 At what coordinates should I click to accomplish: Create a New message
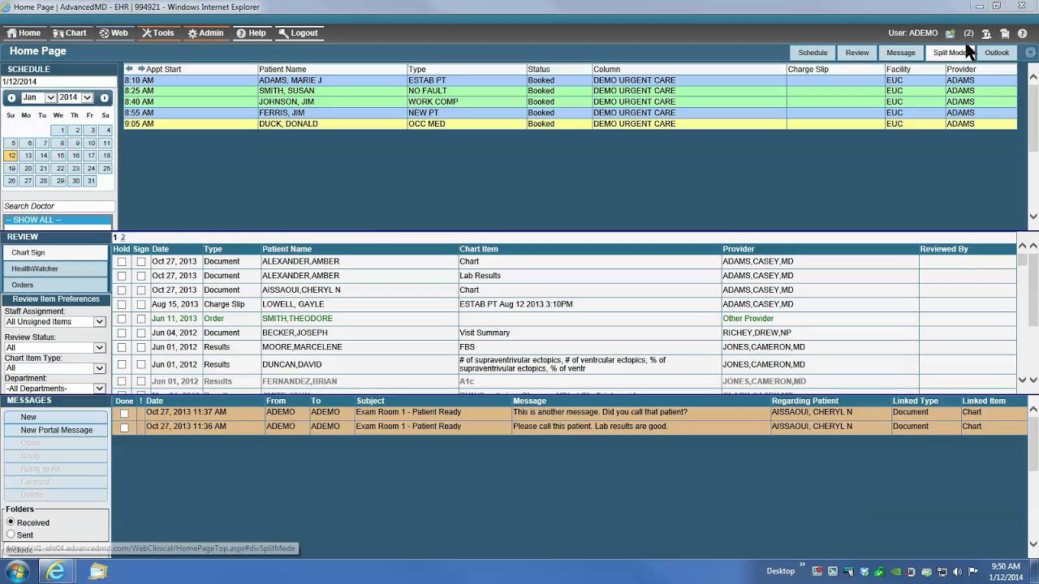click(x=56, y=417)
